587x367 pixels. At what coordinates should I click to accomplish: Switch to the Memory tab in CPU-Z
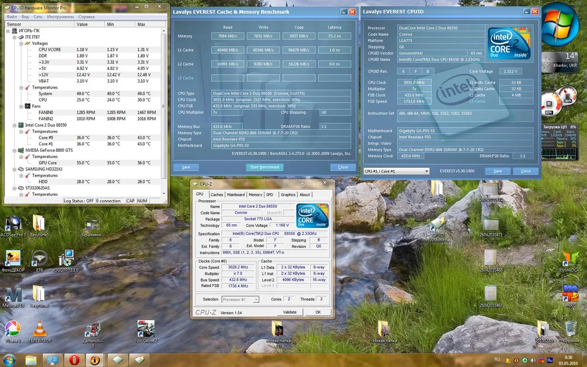tap(255, 195)
